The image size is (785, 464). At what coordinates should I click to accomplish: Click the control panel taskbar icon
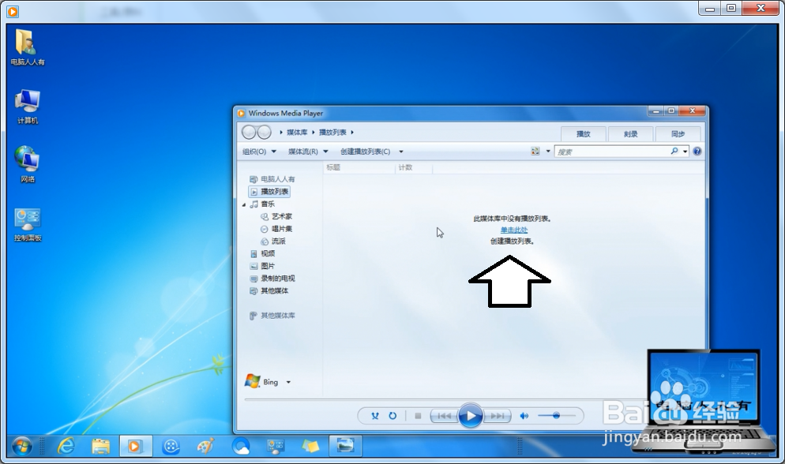(x=276, y=446)
